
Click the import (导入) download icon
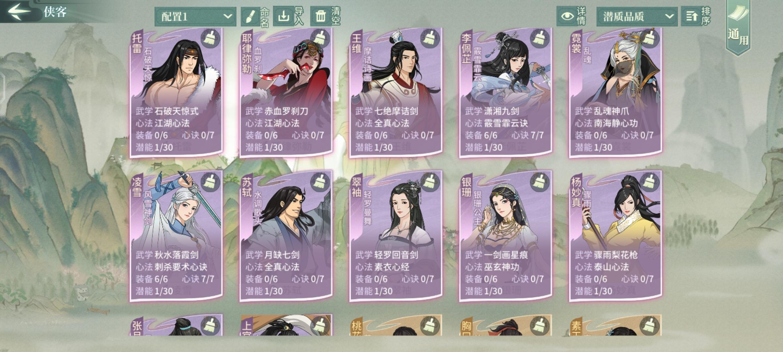click(284, 16)
